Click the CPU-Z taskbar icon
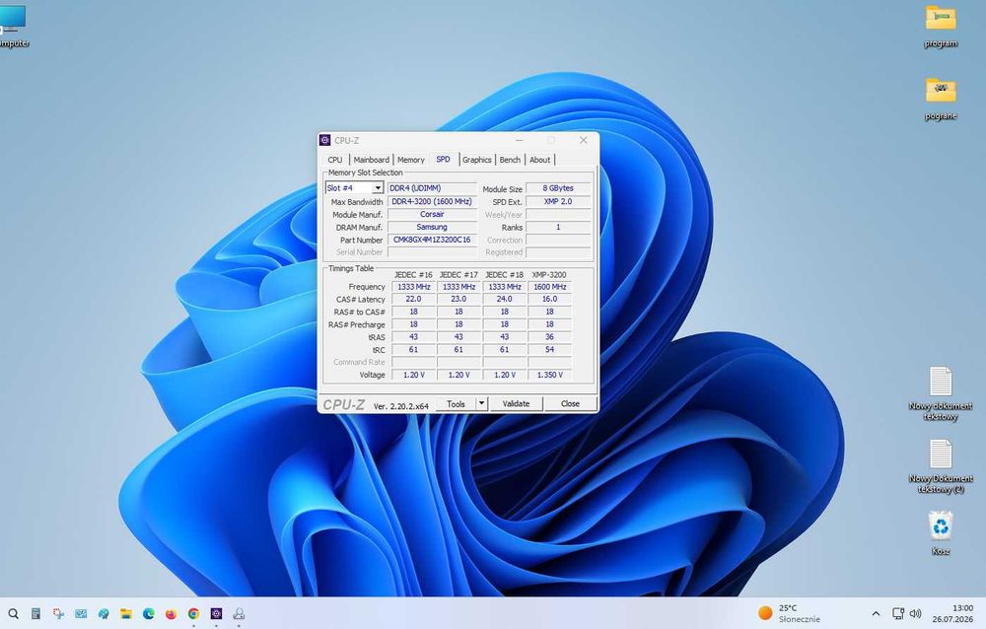This screenshot has width=986, height=629. [216, 614]
